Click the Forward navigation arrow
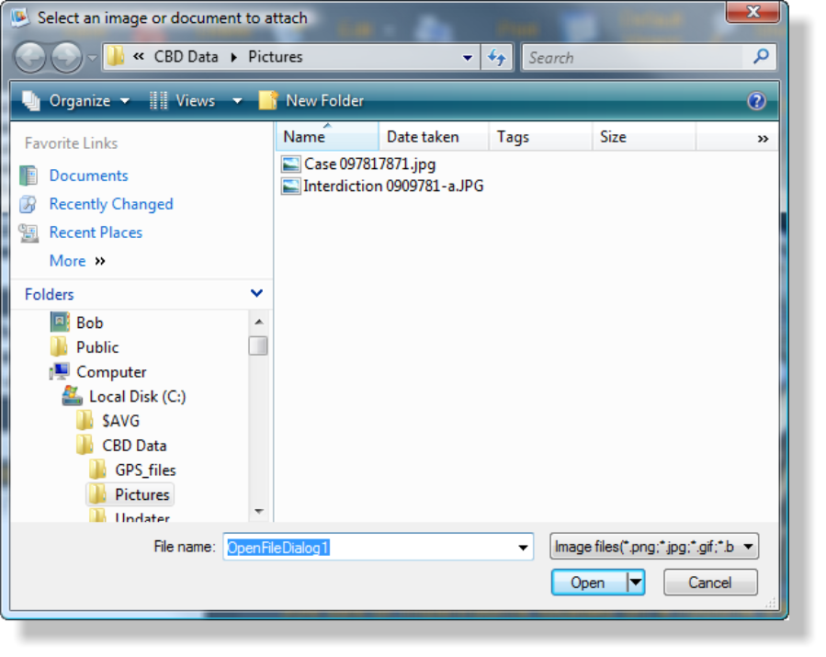This screenshot has height=657, width=826. [66, 57]
